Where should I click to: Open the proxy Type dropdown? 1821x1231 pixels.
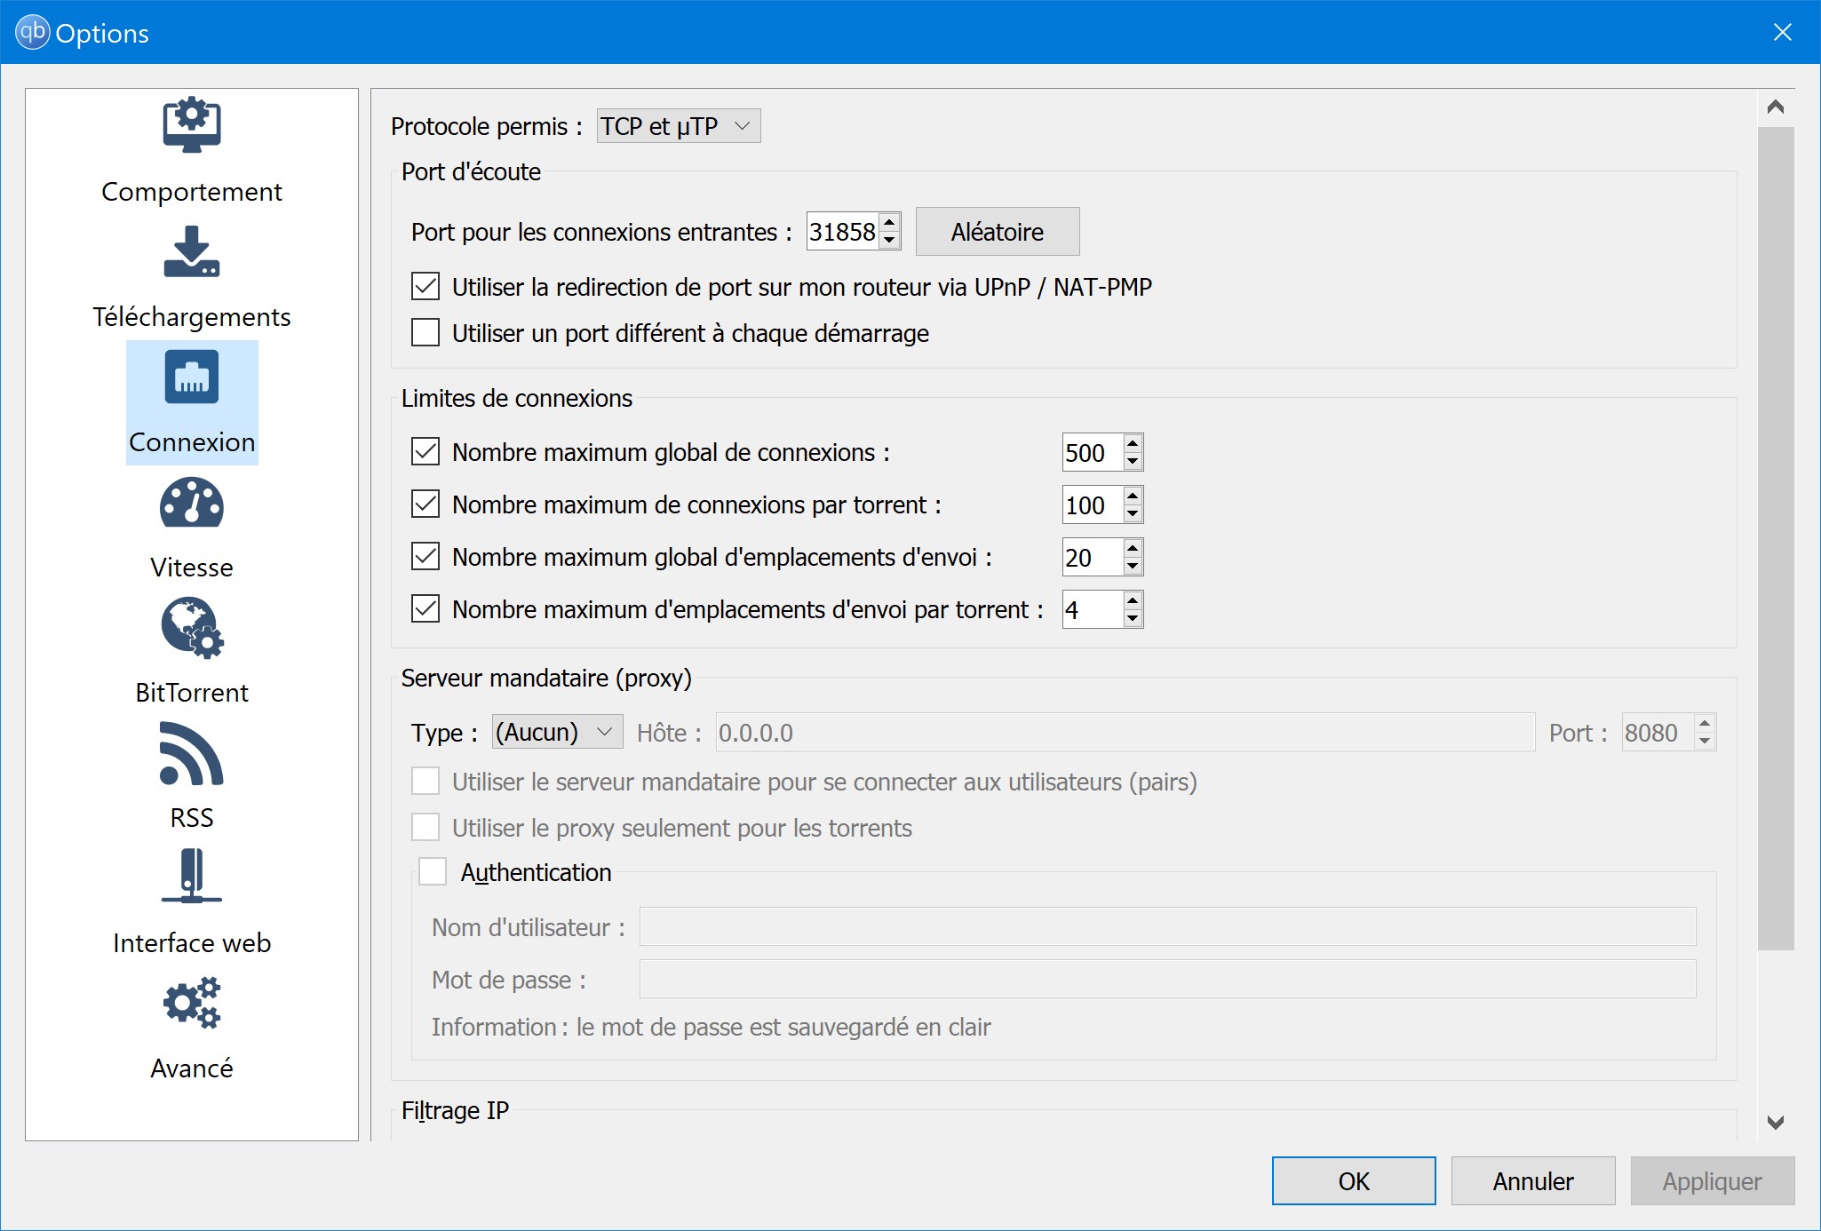[x=557, y=733]
